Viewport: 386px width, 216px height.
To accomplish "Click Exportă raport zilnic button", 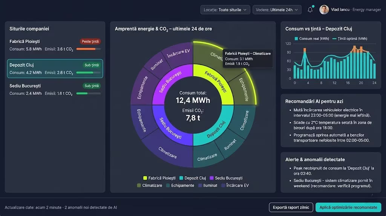I will pyautogui.click(x=291, y=207).
